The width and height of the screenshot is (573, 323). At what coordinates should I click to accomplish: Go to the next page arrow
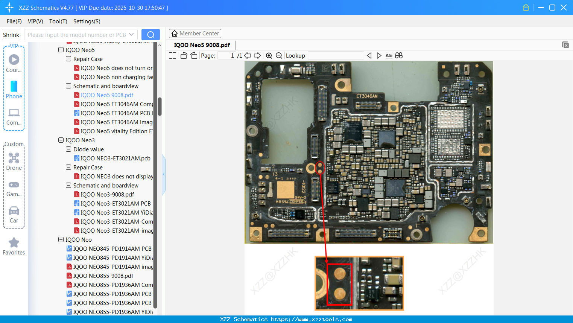[257, 56]
